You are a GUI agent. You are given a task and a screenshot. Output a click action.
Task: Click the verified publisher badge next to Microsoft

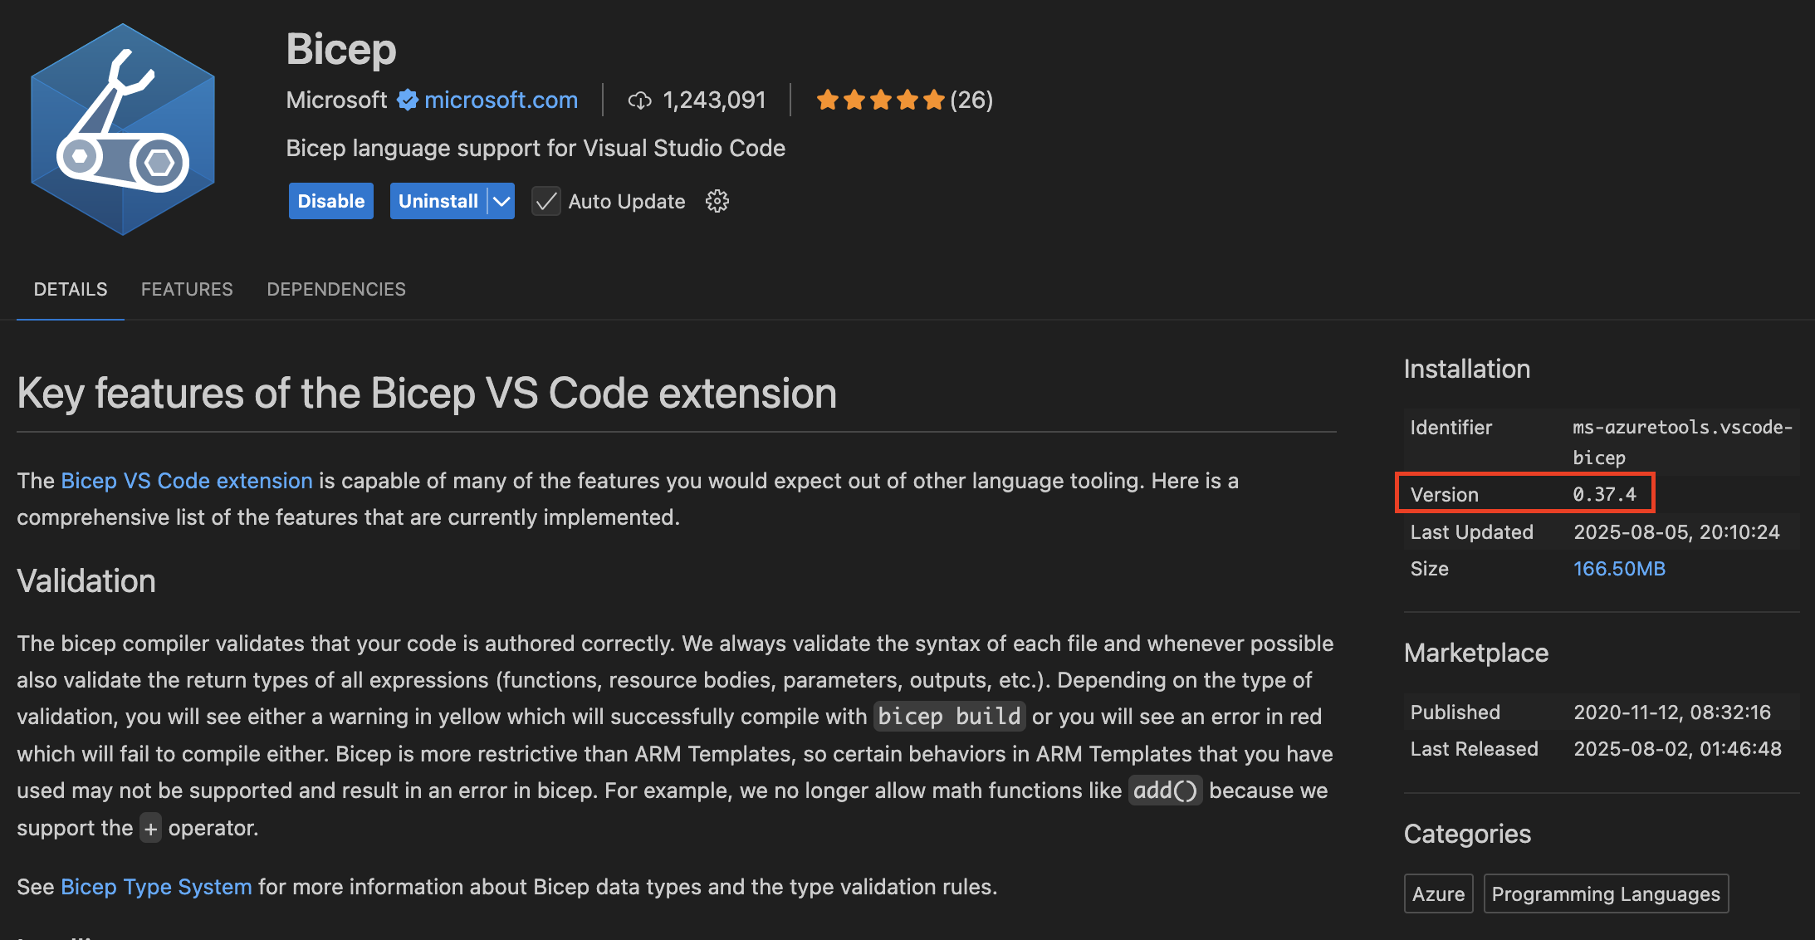click(406, 100)
